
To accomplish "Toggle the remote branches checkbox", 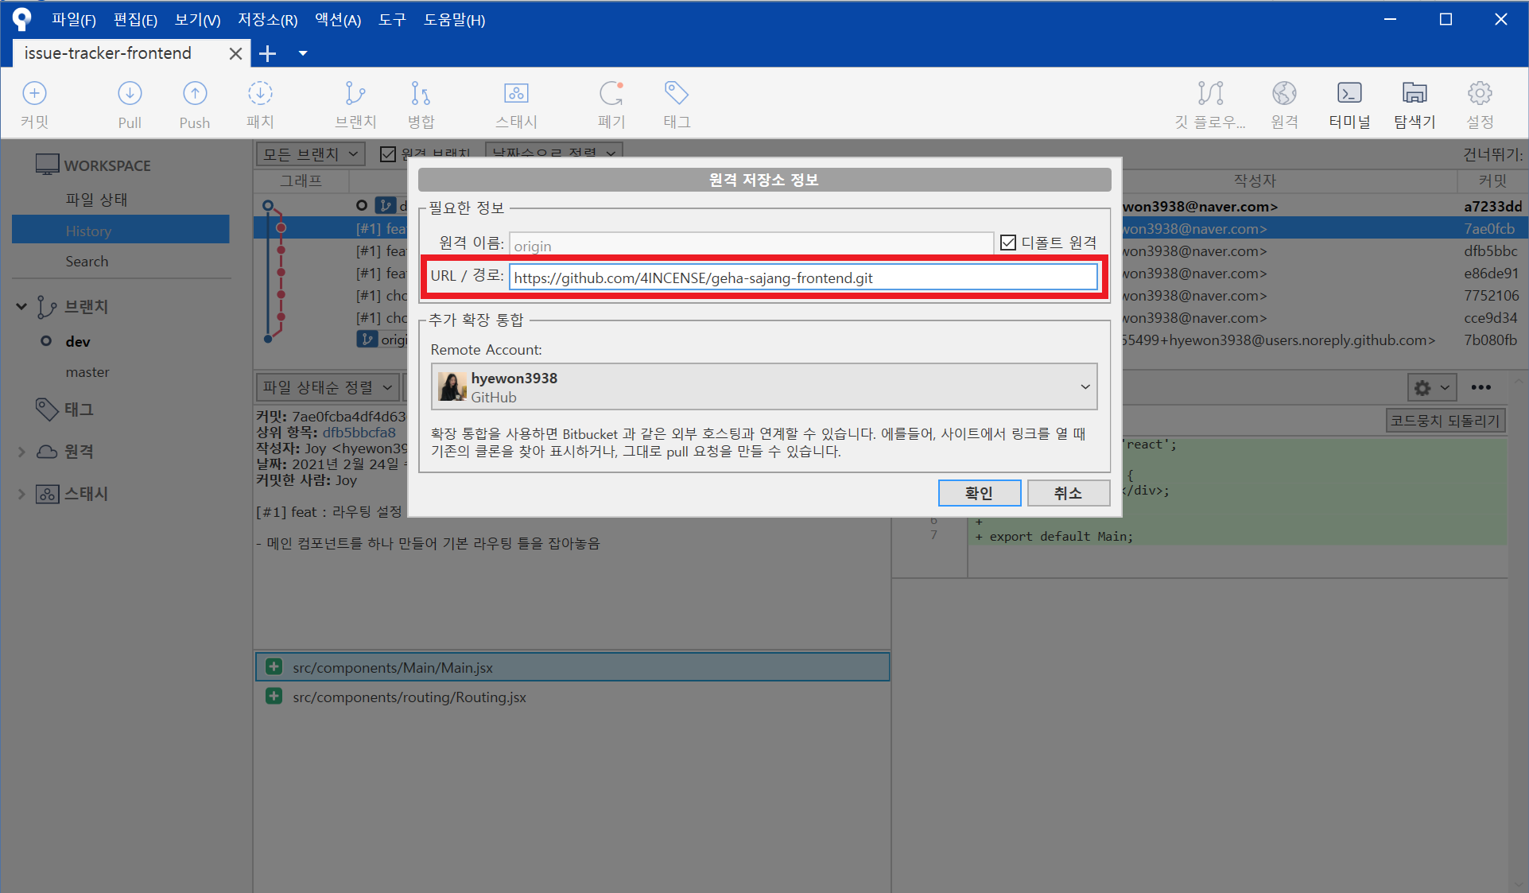I will [388, 153].
